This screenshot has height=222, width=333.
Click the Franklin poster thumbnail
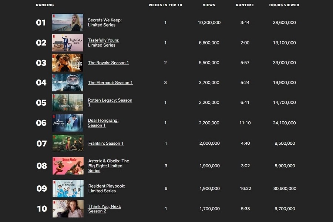tap(68, 144)
